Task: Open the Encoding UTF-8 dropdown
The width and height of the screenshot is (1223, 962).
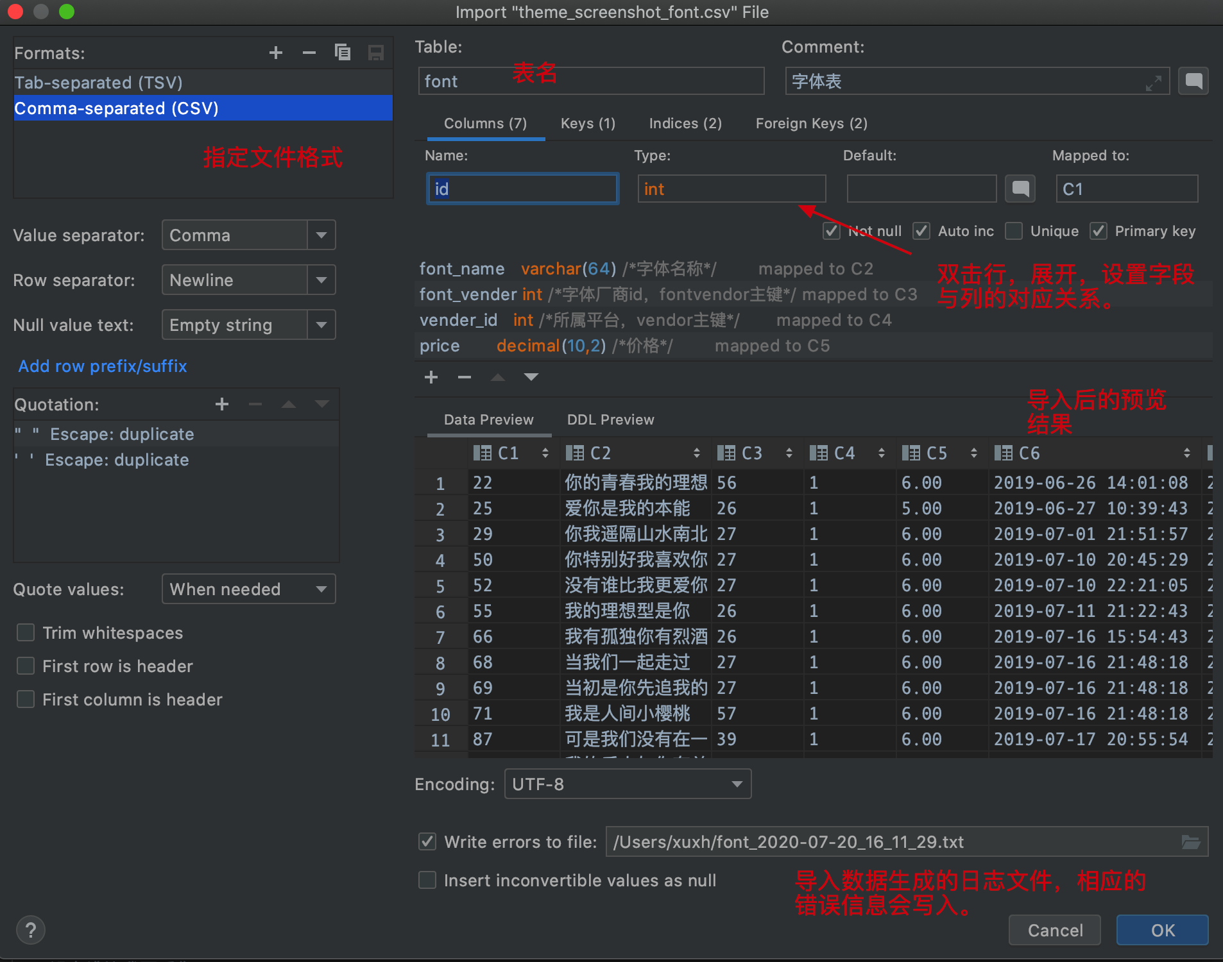Action: click(x=628, y=784)
